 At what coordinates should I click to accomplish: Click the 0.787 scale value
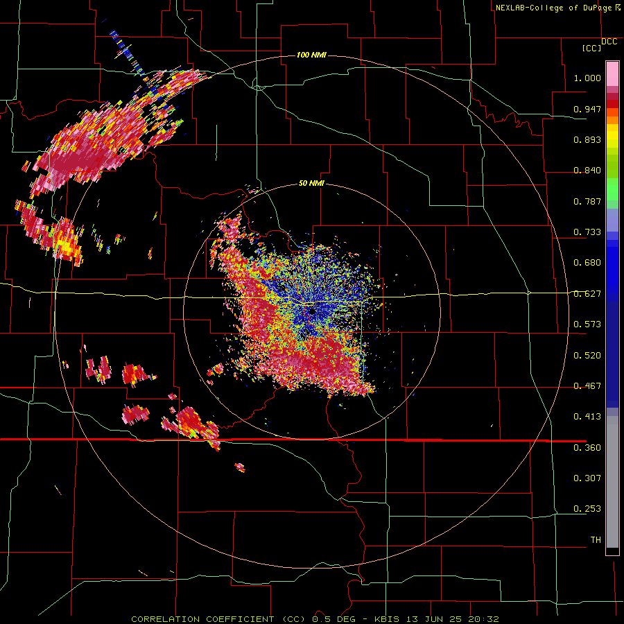click(587, 201)
